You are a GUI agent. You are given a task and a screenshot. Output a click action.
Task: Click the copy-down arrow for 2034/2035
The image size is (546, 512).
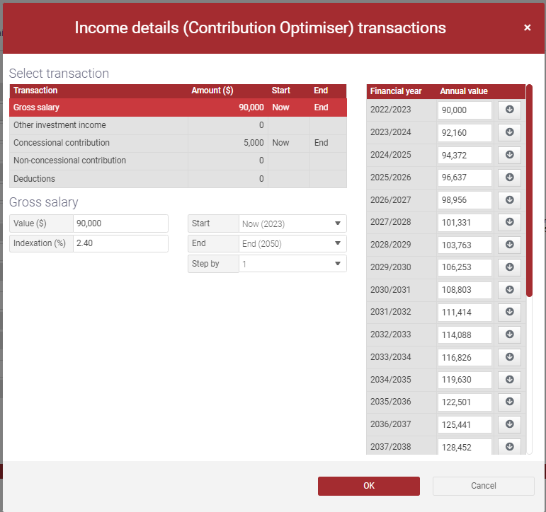[509, 380]
